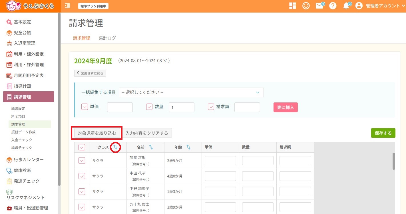The width and height of the screenshot is (406, 214).
Task: Click 入力内容をクリアする button
Action: [x=147, y=133]
